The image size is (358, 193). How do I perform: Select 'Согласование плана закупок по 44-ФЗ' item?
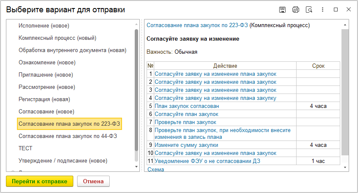68,136
